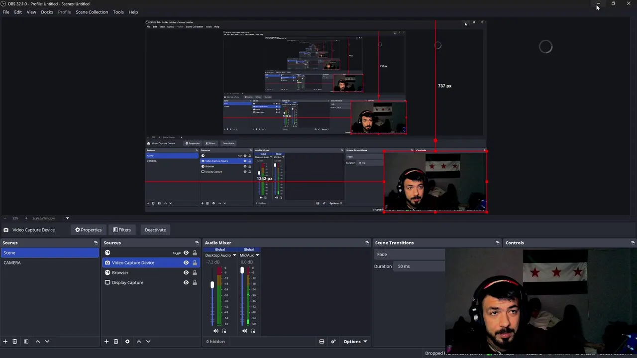
Task: Undock the Controls panel
Action: click(x=633, y=243)
